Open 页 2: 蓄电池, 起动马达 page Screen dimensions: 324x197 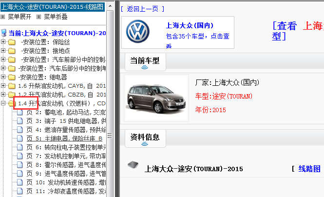pyautogui.click(x=66, y=113)
